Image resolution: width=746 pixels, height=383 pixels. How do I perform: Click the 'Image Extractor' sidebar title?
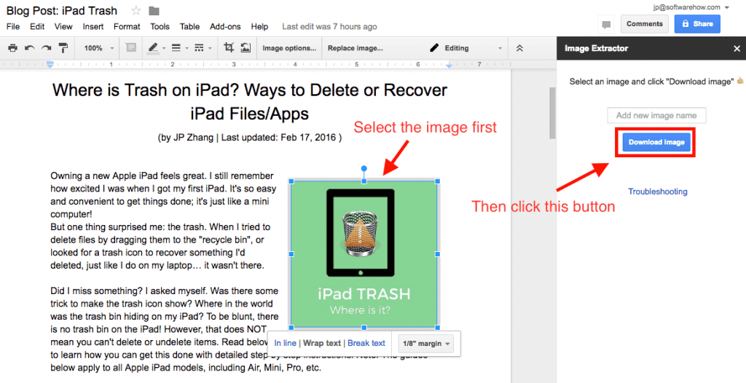[596, 49]
